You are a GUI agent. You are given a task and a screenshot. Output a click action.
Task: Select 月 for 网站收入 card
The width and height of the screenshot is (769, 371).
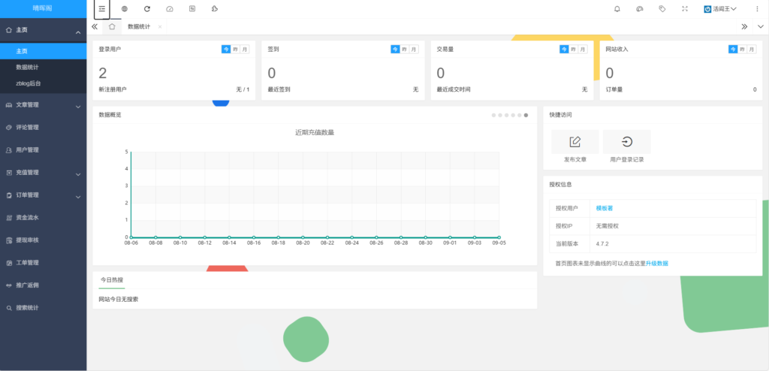751,49
